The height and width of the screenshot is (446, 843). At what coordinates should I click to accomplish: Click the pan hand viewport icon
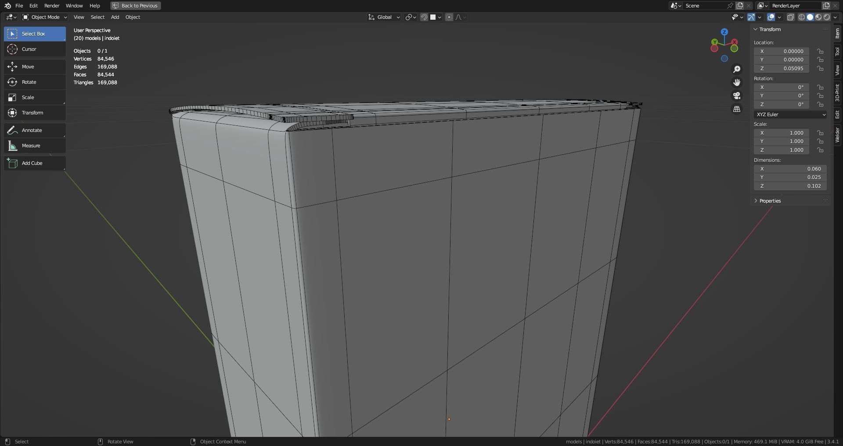pos(737,82)
